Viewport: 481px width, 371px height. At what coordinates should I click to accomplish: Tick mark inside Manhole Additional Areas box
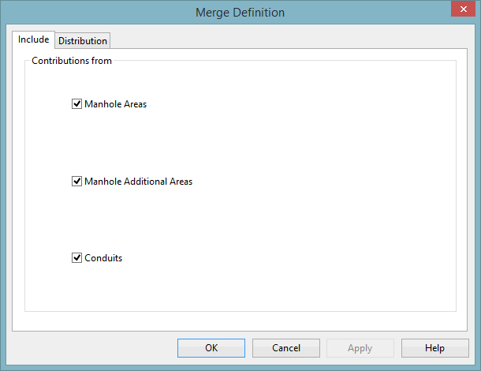(77, 182)
